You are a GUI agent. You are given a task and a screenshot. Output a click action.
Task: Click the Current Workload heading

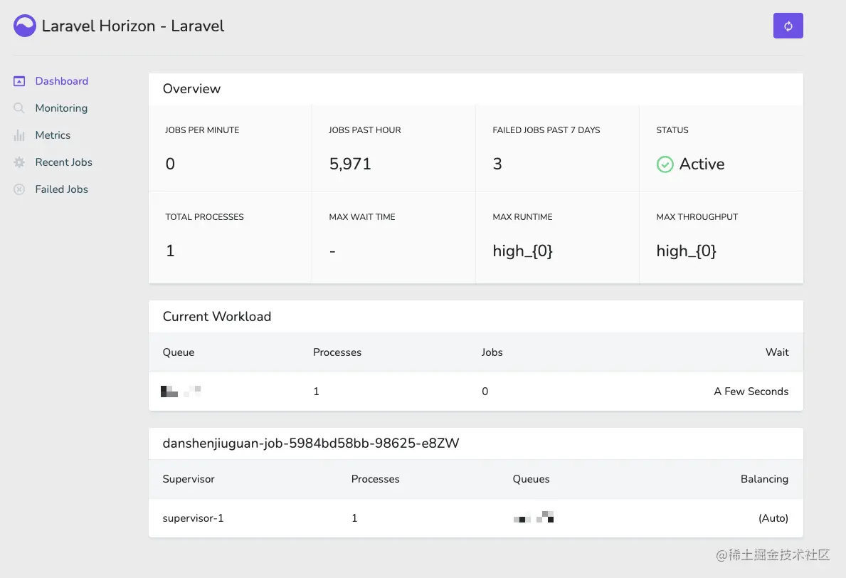[x=217, y=316]
